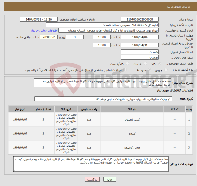Screen dimensions: 197x186
Task: Click the اطلاعات کالاهای مورد نیاز heading
Action: click(175, 90)
